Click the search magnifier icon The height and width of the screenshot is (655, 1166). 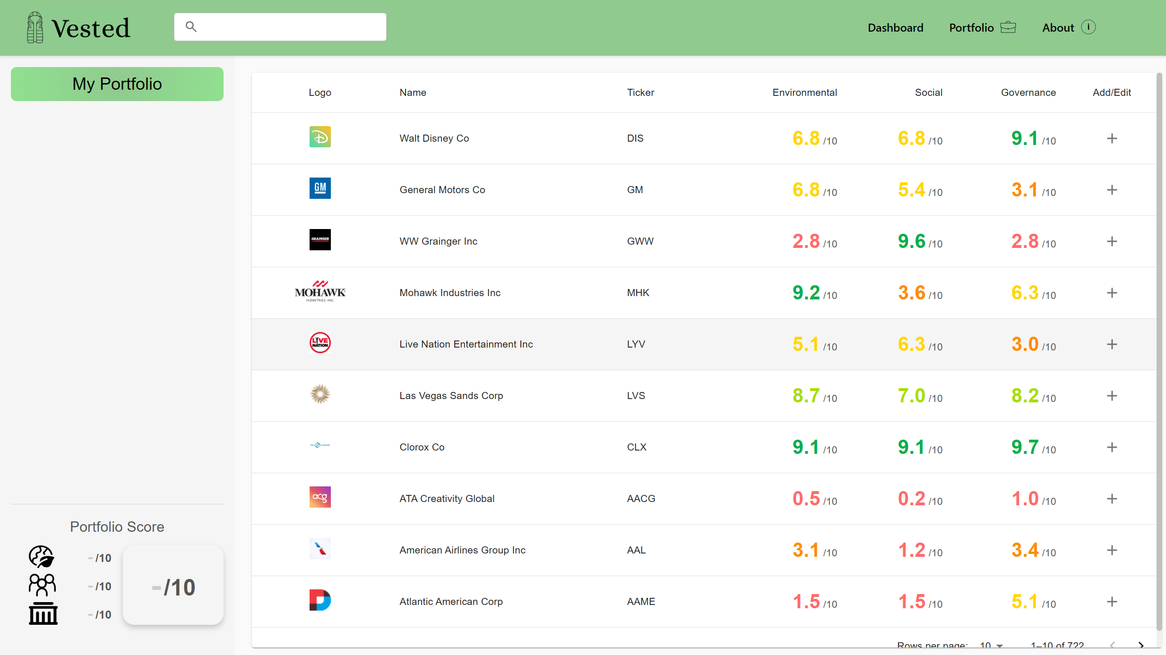click(x=191, y=26)
